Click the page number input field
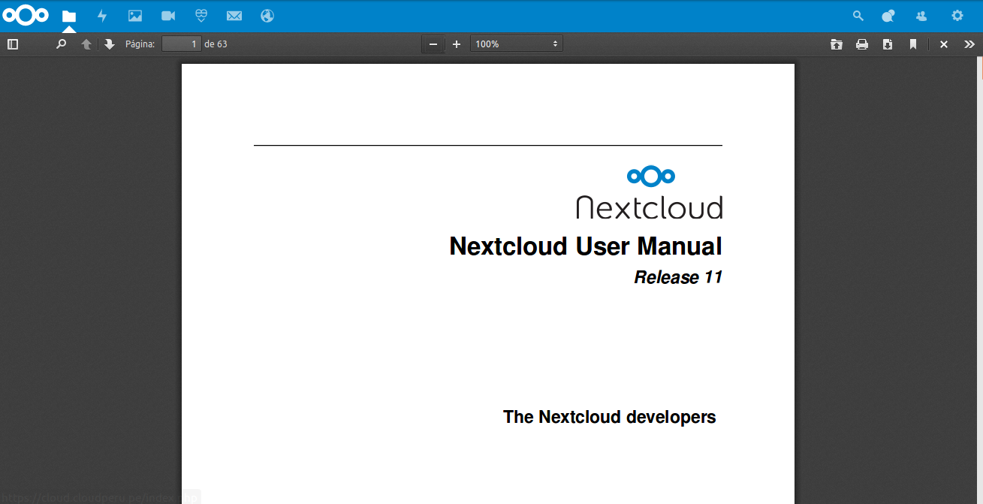This screenshot has height=504, width=983. click(x=181, y=44)
